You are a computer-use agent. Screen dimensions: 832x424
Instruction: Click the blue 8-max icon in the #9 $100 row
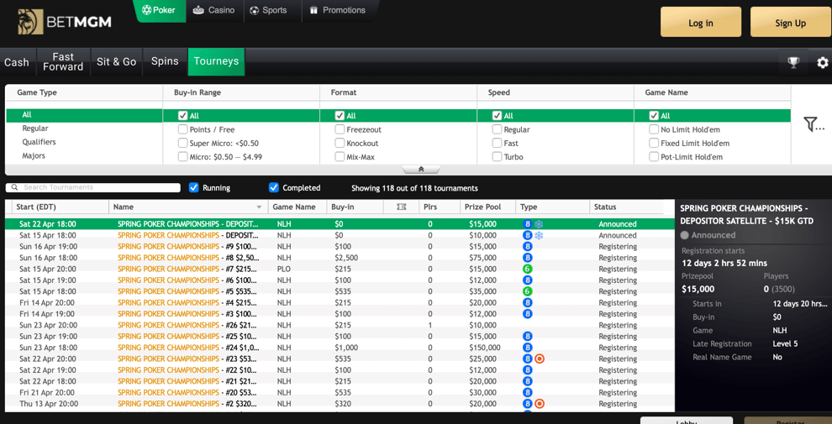click(528, 247)
